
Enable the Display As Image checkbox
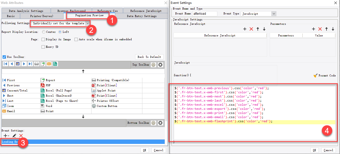tap(43, 40)
